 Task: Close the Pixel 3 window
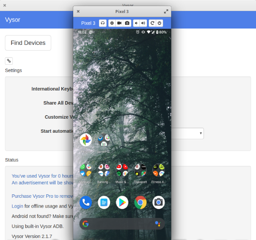pyautogui.click(x=78, y=11)
